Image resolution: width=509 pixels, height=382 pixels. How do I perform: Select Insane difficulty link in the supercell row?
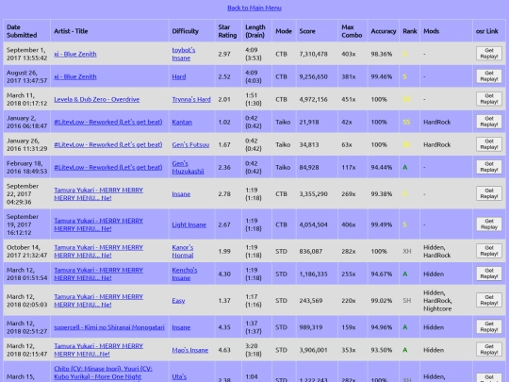[x=181, y=327]
